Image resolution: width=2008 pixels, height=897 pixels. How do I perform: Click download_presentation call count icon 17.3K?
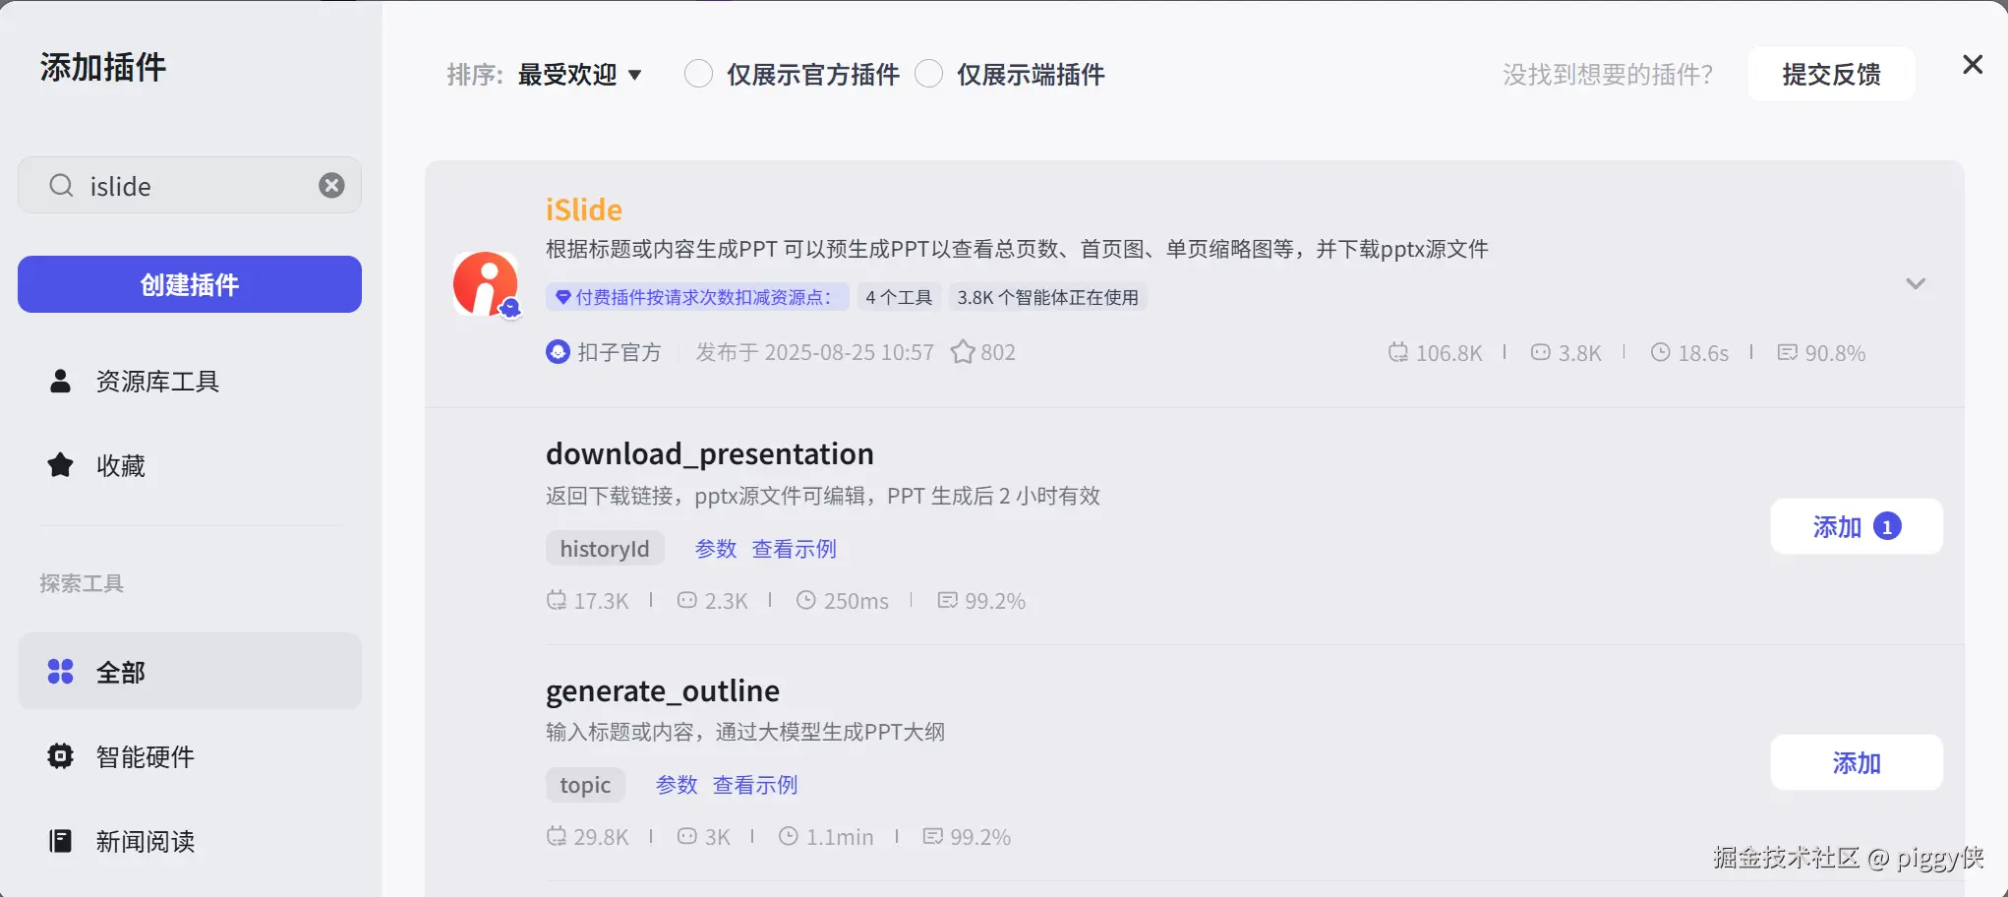pyautogui.click(x=556, y=600)
